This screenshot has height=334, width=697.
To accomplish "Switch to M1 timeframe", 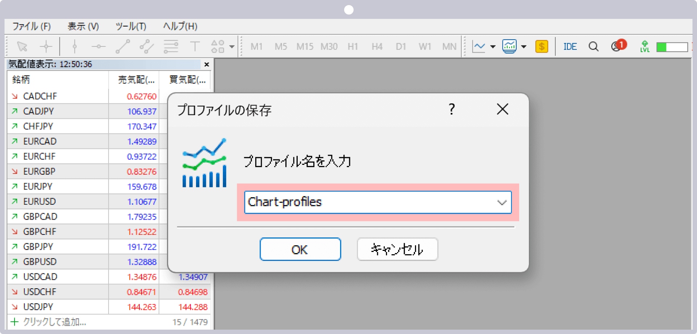I will [256, 46].
